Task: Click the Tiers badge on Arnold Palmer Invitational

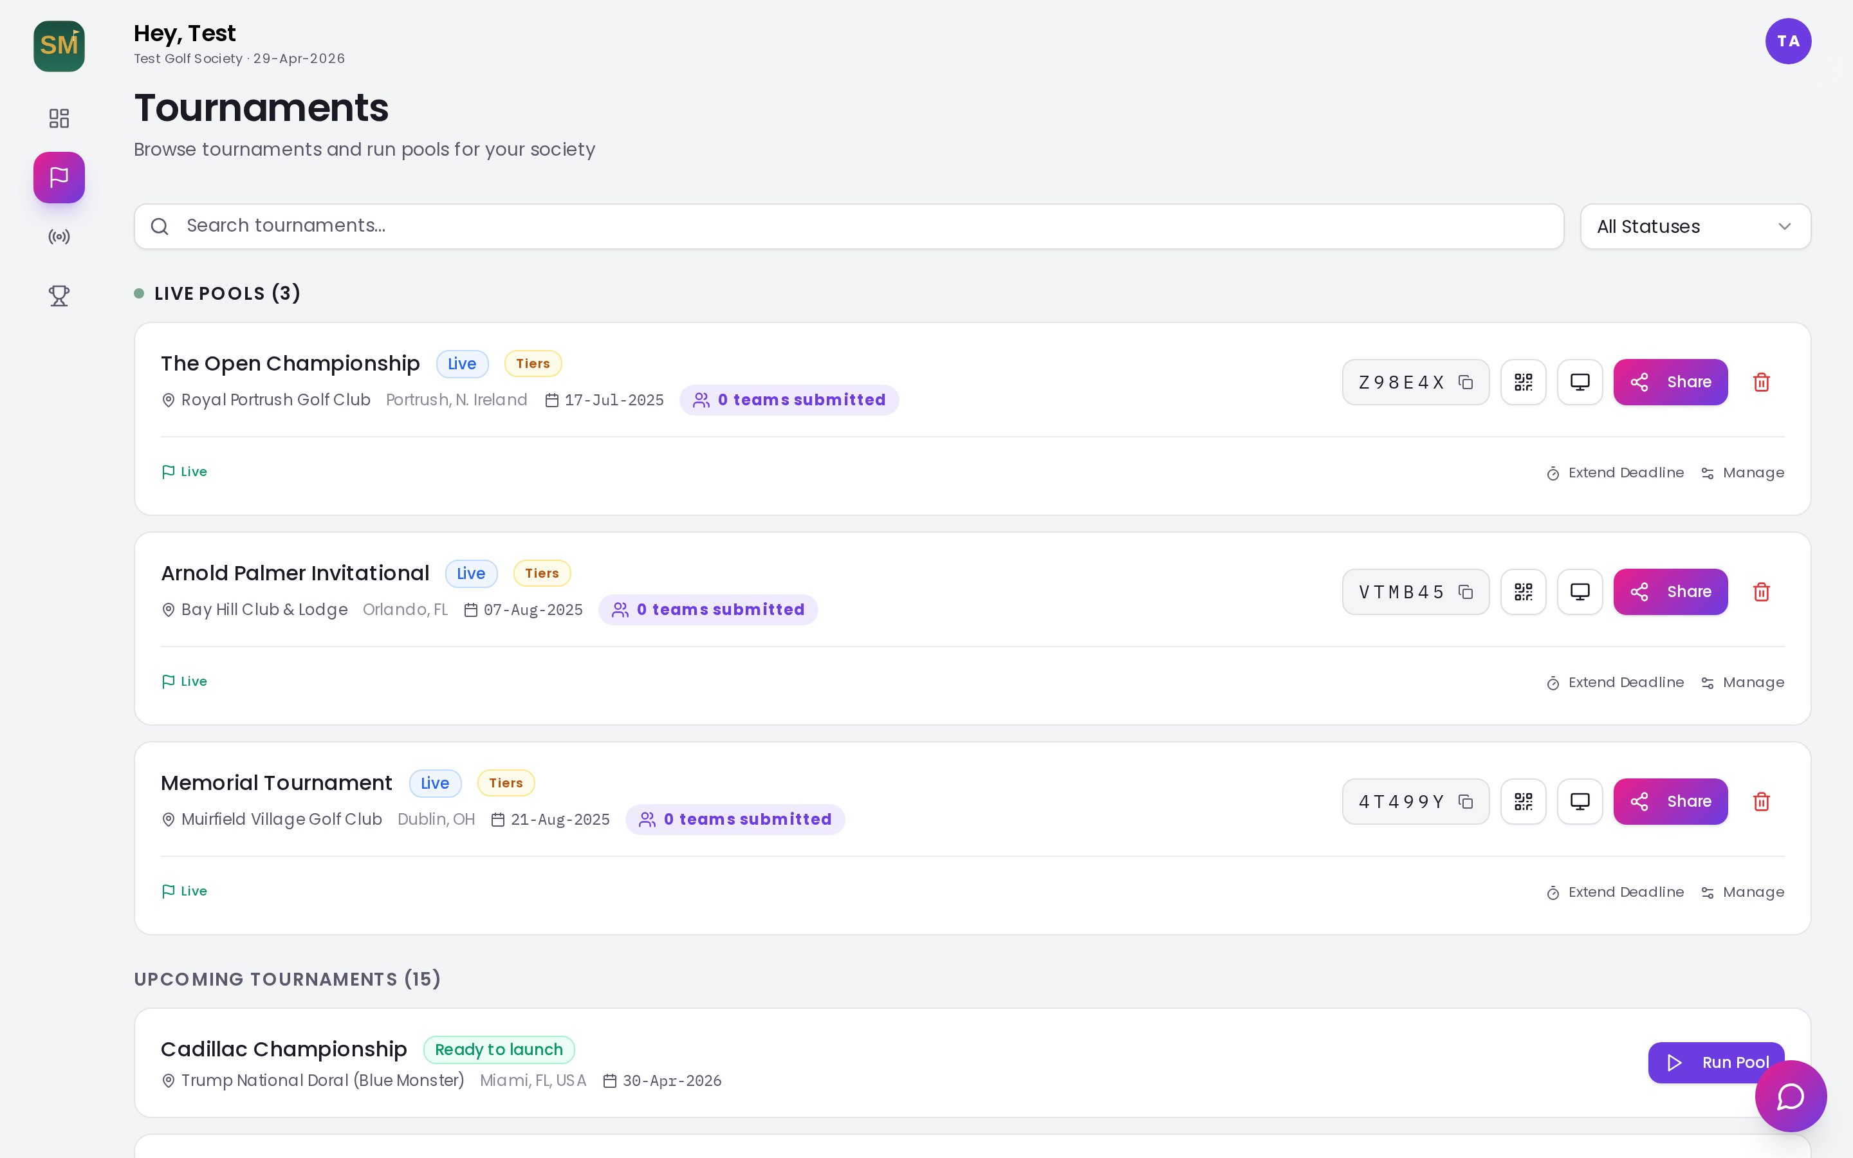Action: (542, 574)
